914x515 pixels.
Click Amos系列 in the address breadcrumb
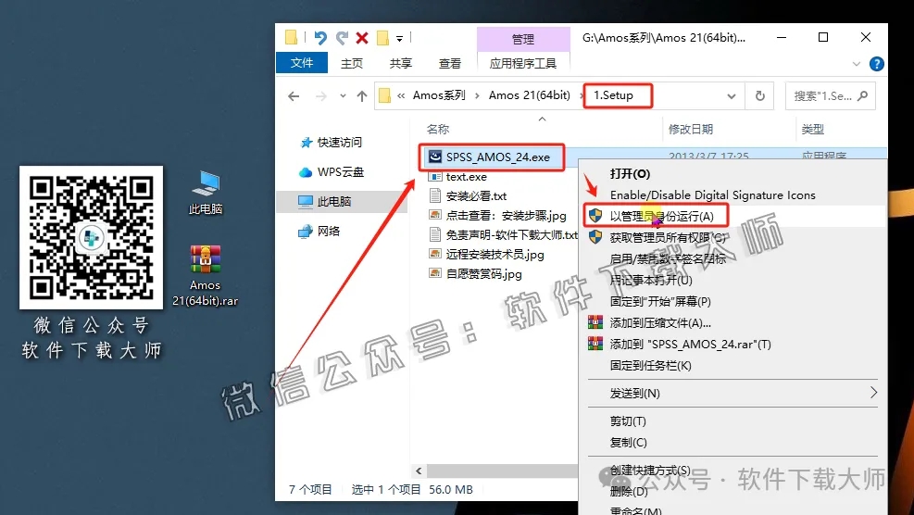[x=439, y=95]
